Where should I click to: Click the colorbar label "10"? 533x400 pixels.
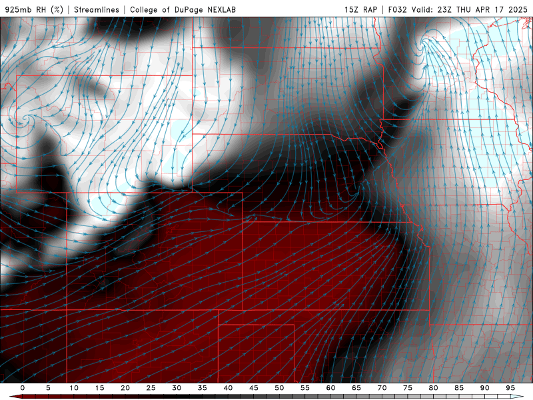[x=74, y=388]
